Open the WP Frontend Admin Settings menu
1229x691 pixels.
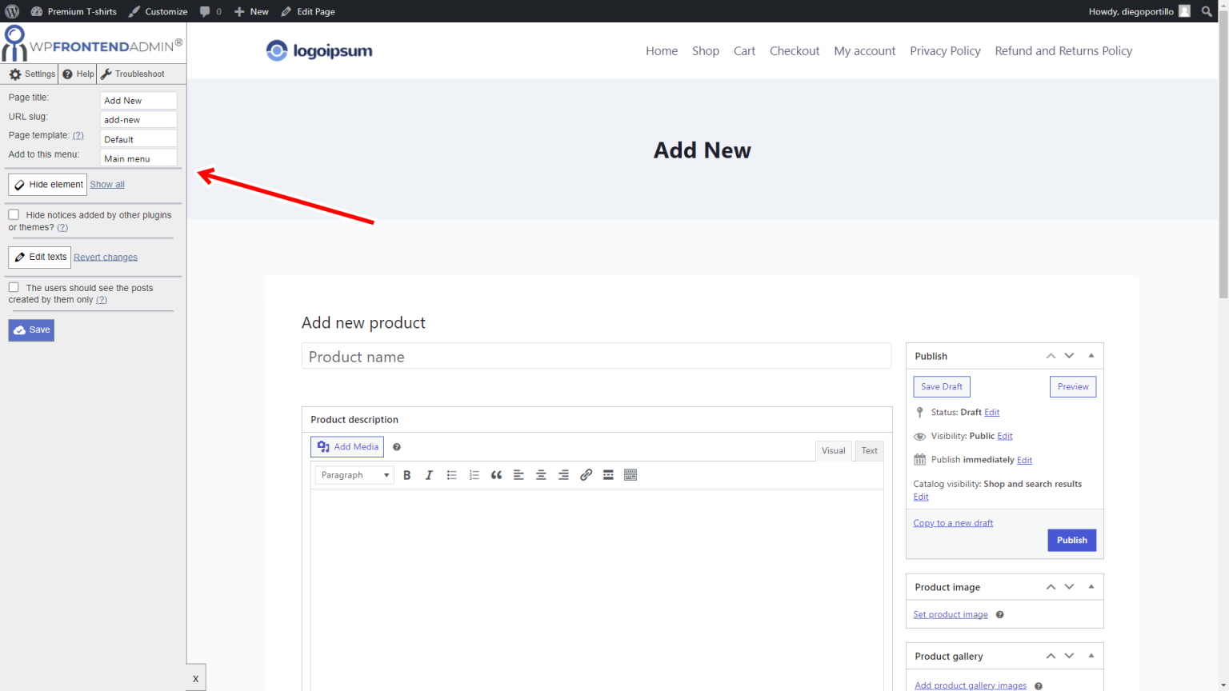tap(30, 74)
